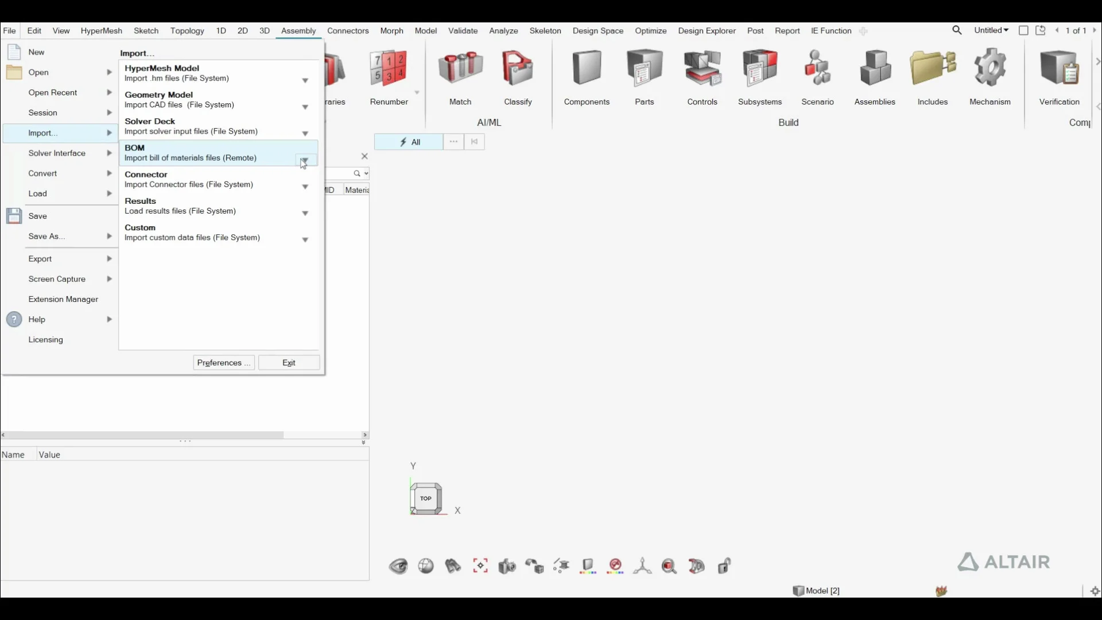This screenshot has height=620, width=1102.
Task: Toggle the All selector filter
Action: tap(409, 142)
